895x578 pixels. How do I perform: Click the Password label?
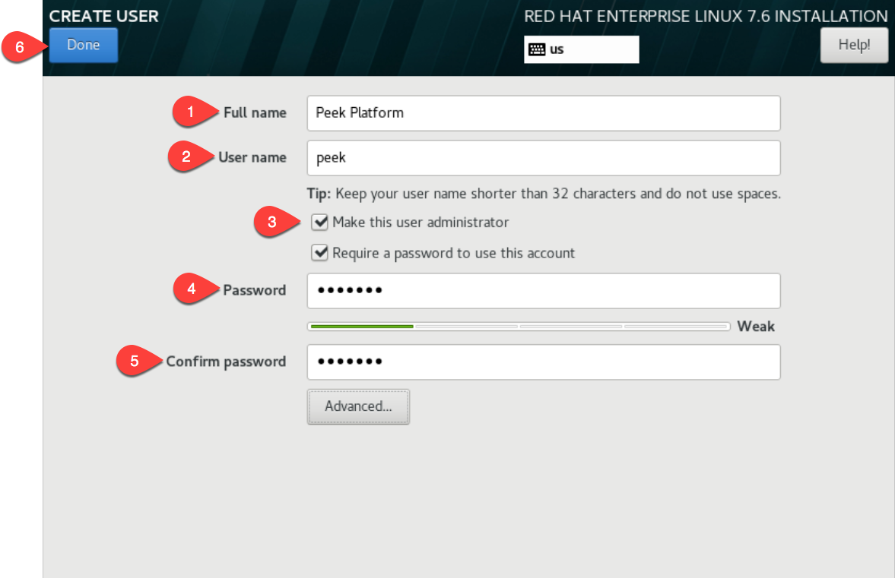point(255,290)
